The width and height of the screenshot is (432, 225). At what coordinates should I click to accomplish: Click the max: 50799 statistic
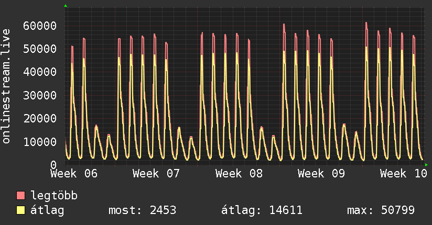[381, 210]
